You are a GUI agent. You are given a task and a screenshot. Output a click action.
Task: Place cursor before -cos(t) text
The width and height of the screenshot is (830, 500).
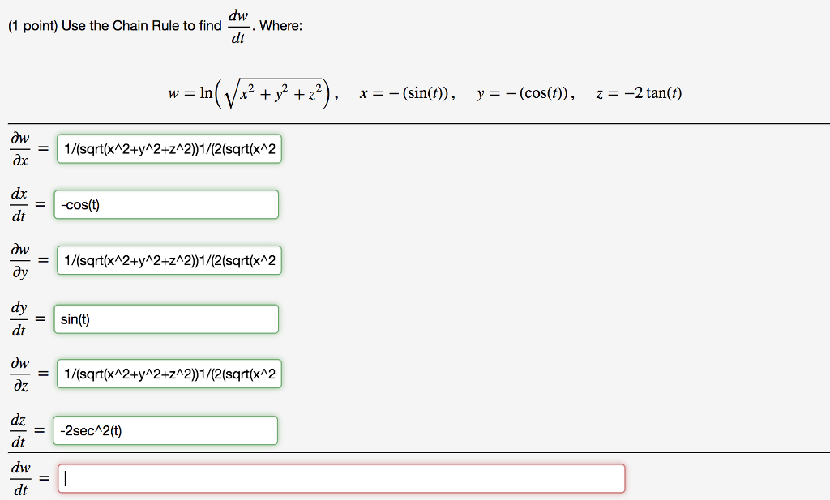[59, 204]
